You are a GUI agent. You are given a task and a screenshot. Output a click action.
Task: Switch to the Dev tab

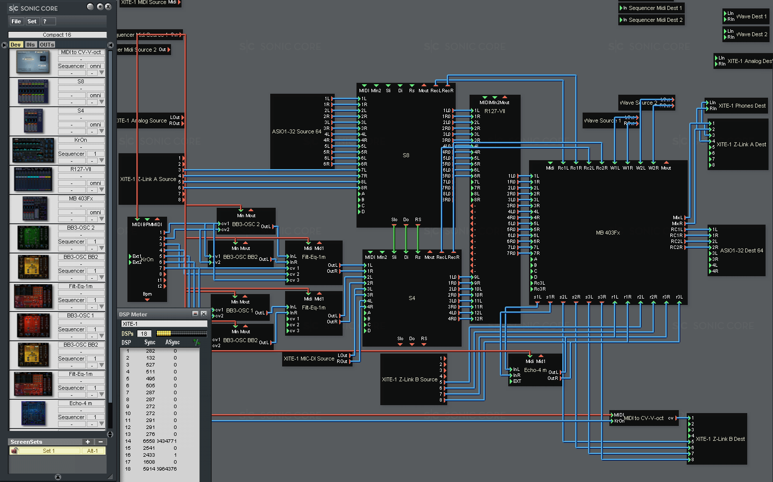[x=16, y=45]
